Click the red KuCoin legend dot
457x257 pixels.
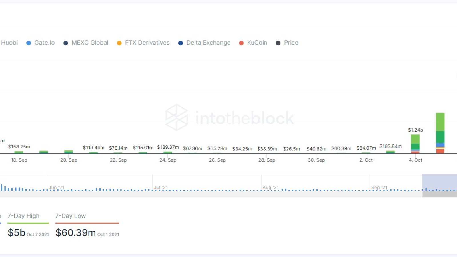(x=241, y=43)
